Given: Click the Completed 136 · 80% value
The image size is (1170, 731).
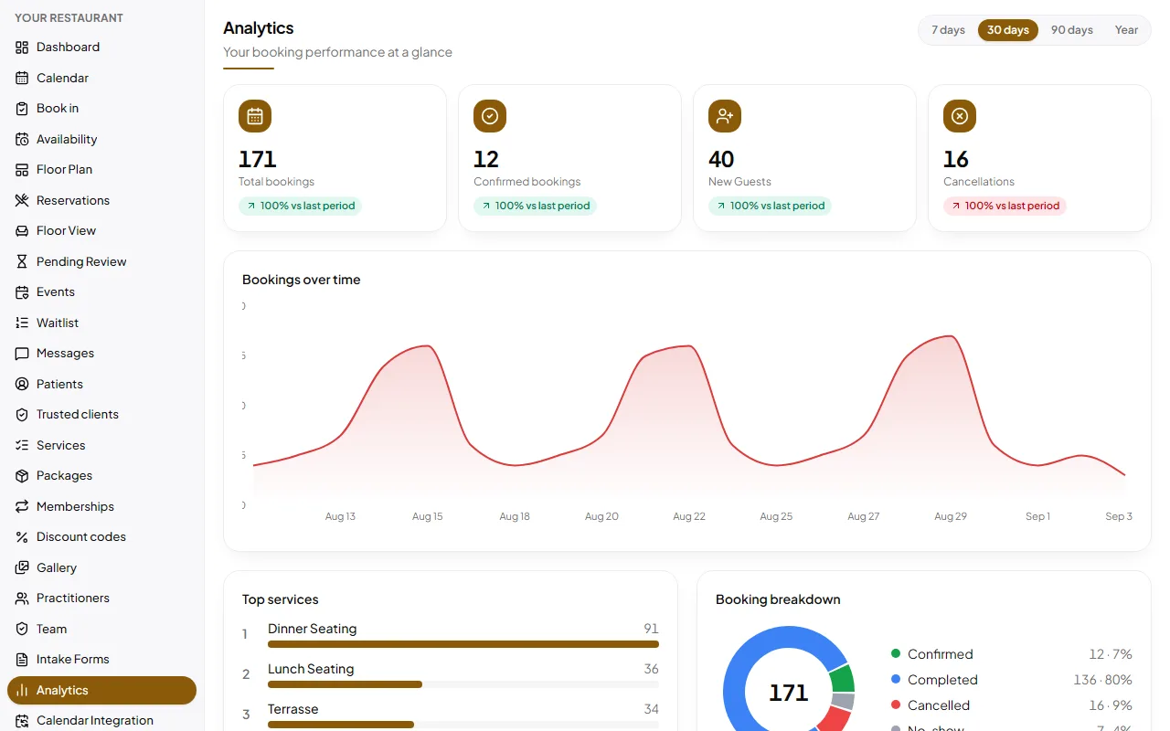Looking at the screenshot, I should pyautogui.click(x=1102, y=680).
